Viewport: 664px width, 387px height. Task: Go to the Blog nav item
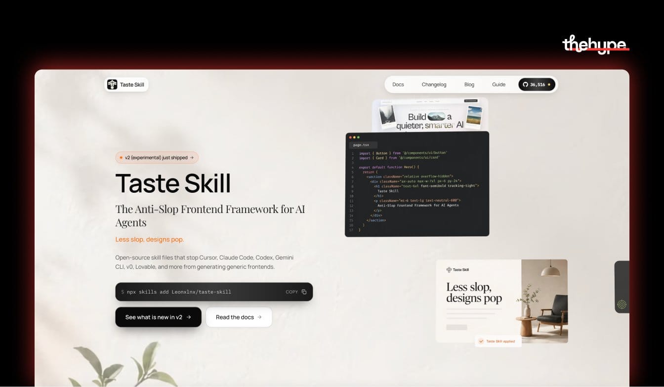point(469,85)
